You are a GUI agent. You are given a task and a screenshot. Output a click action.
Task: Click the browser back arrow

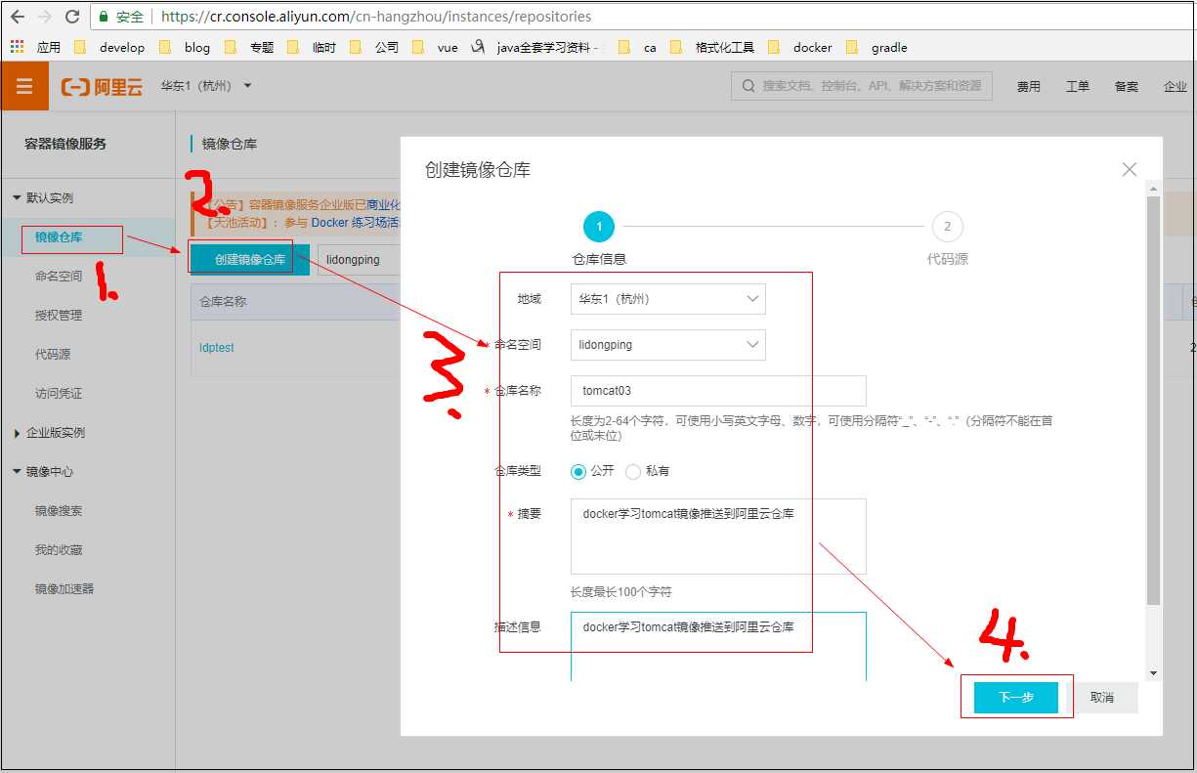point(17,17)
